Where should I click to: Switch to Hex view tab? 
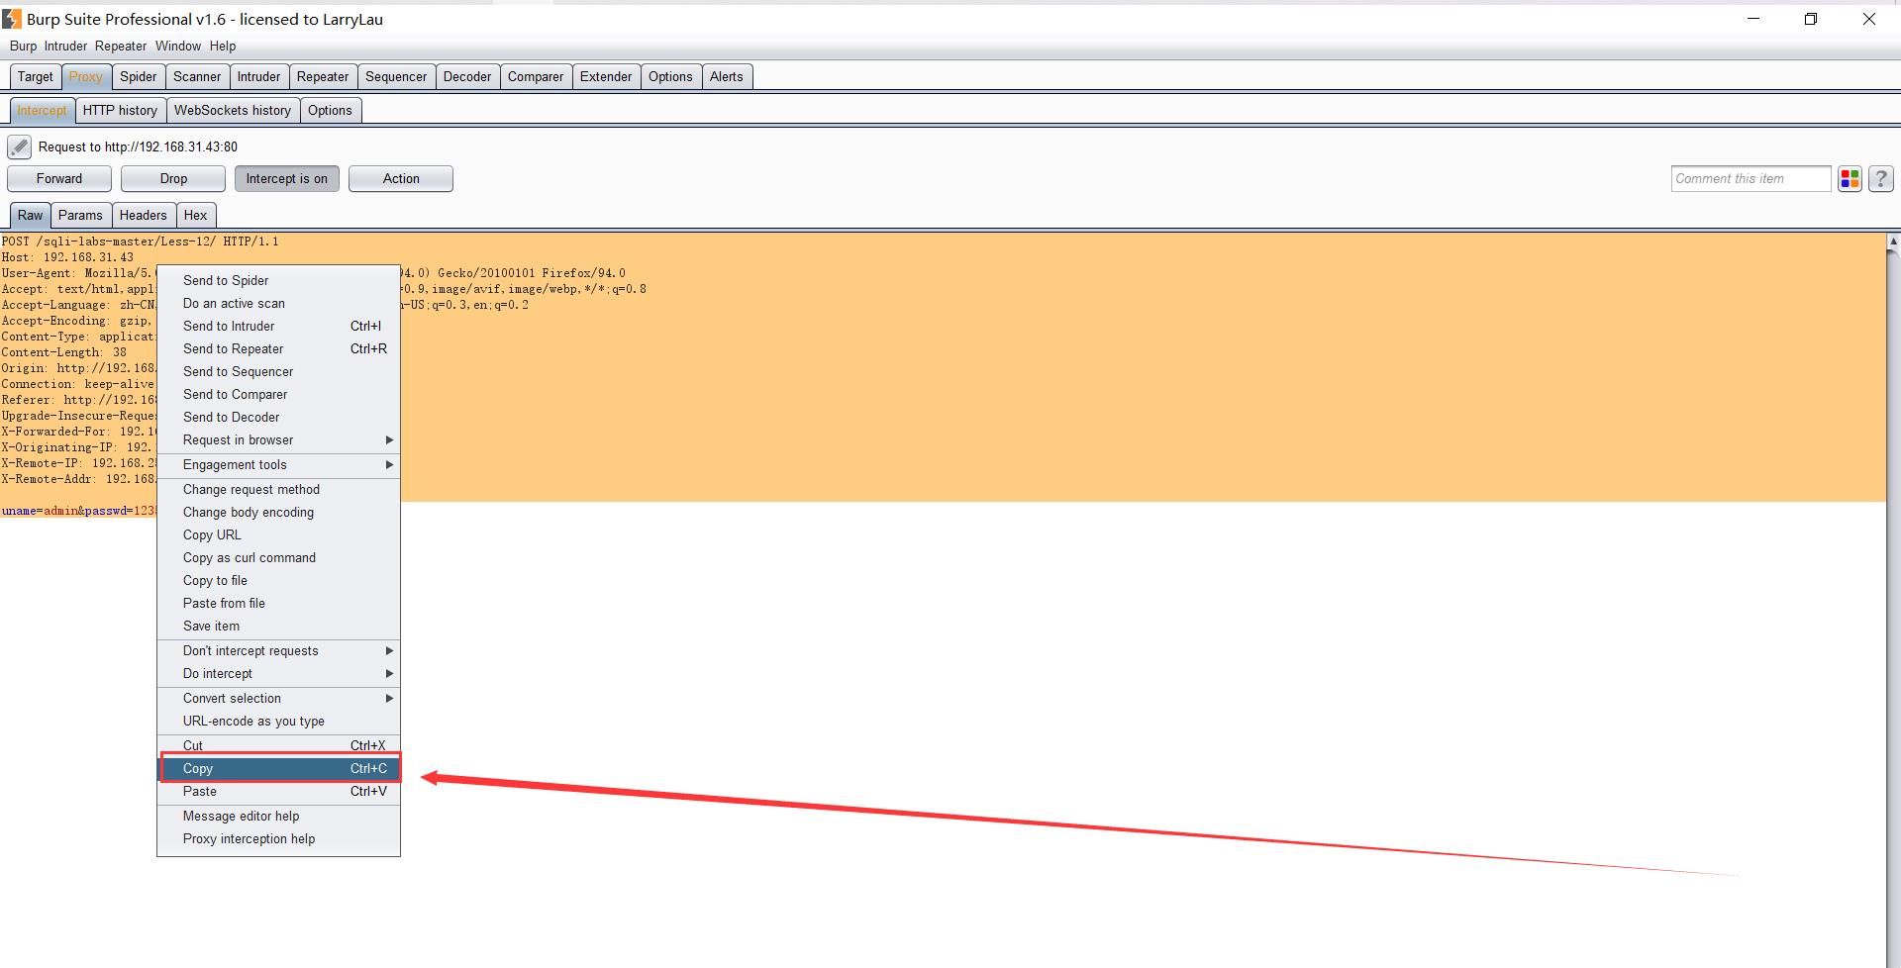[195, 216]
